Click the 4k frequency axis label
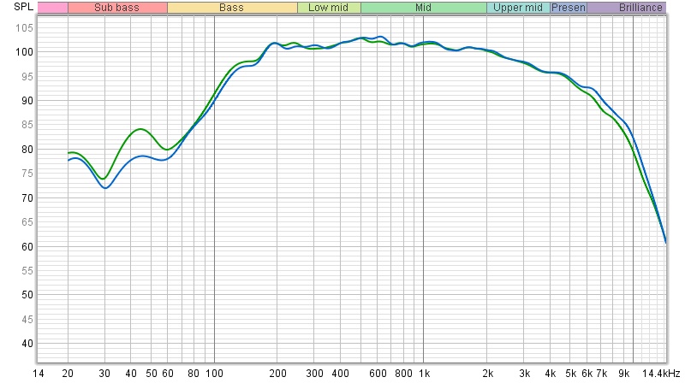685x383 pixels. 551,374
